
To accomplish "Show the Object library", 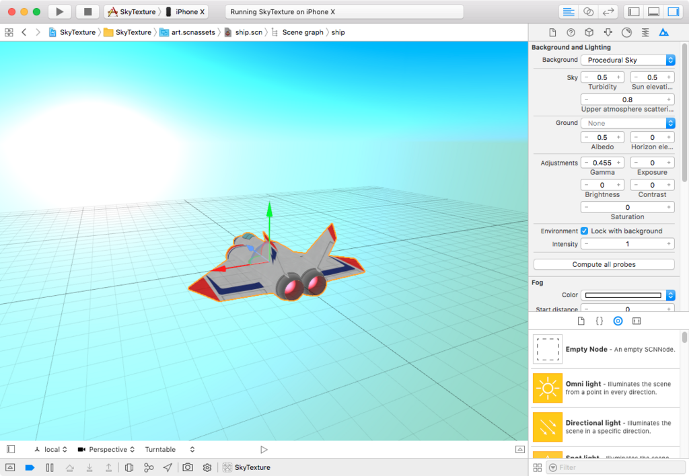I will pyautogui.click(x=618, y=321).
